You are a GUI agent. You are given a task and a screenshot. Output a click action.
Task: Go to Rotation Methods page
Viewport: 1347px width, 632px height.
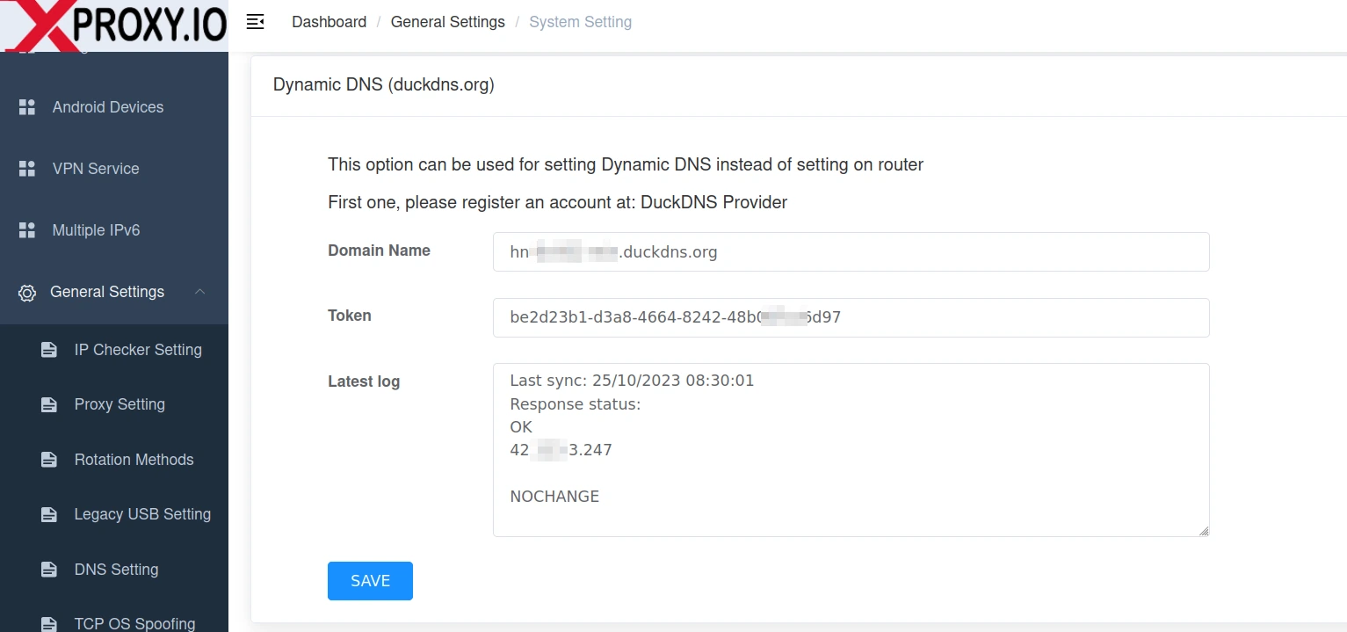point(134,460)
